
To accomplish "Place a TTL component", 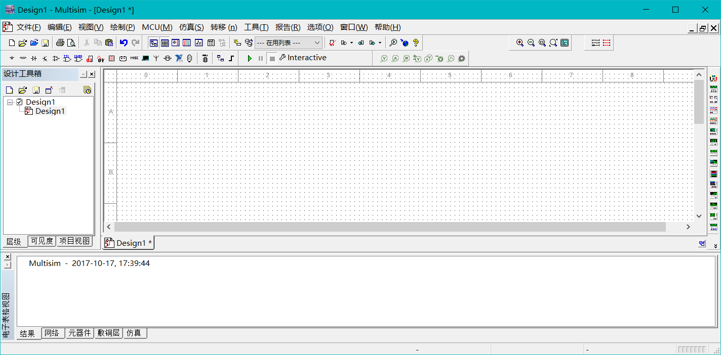I will click(67, 58).
